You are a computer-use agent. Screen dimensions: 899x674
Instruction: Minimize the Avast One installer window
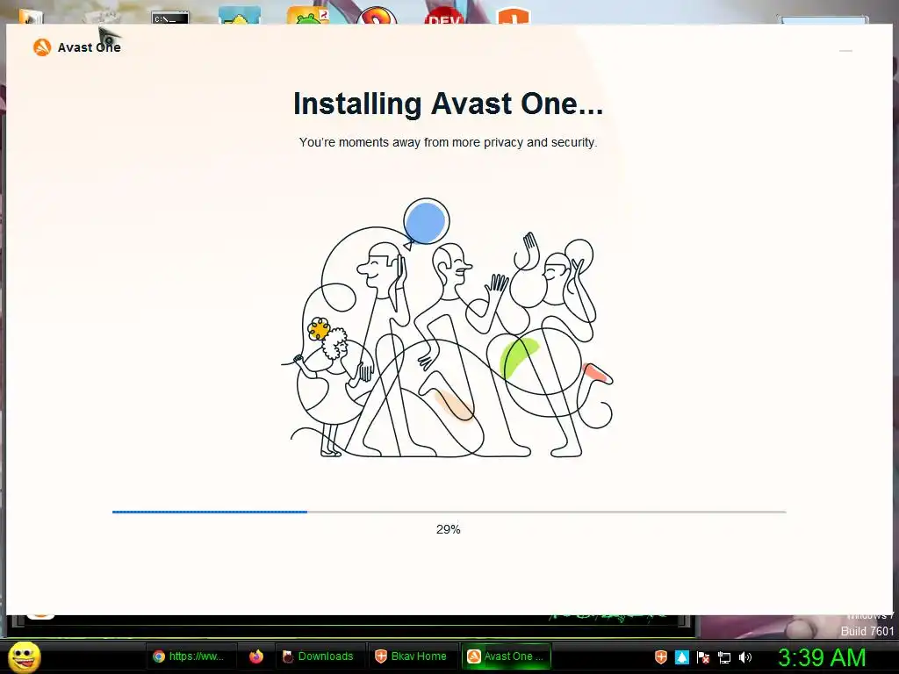coord(845,51)
